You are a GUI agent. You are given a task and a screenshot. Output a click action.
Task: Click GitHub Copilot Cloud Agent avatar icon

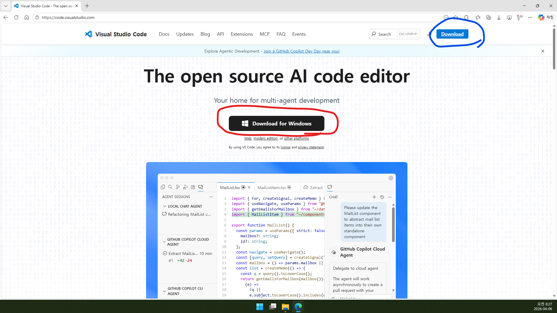tap(334, 252)
